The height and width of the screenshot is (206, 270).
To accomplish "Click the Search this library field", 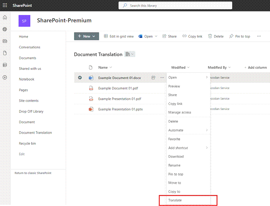I will (x=175, y=6).
